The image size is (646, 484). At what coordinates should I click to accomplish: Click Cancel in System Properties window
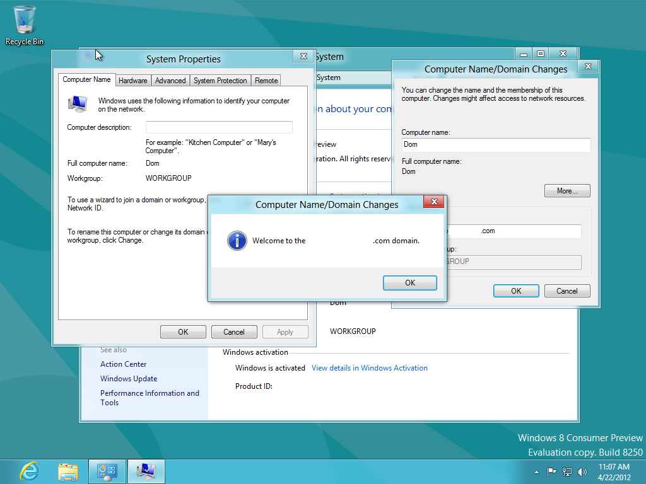click(234, 332)
